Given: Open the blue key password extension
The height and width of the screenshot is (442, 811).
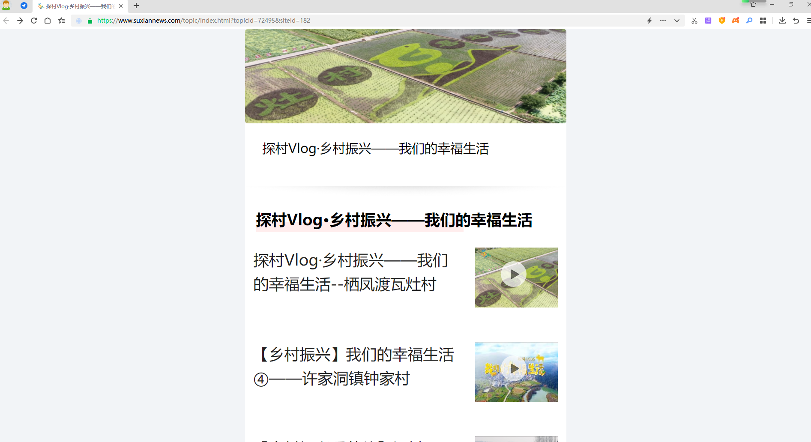Looking at the screenshot, I should [749, 21].
